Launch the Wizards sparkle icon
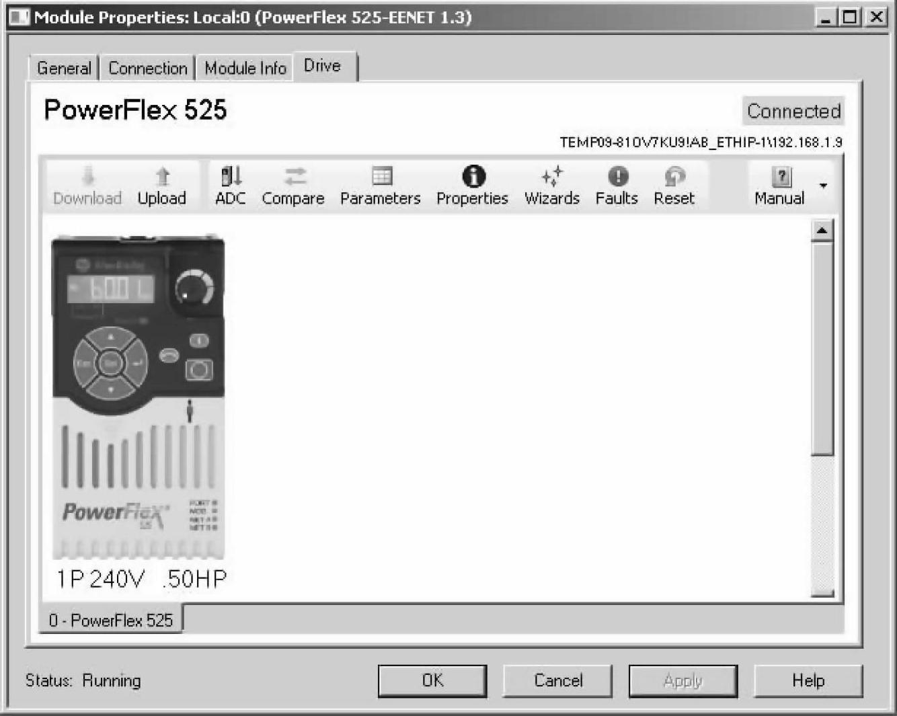 (552, 176)
